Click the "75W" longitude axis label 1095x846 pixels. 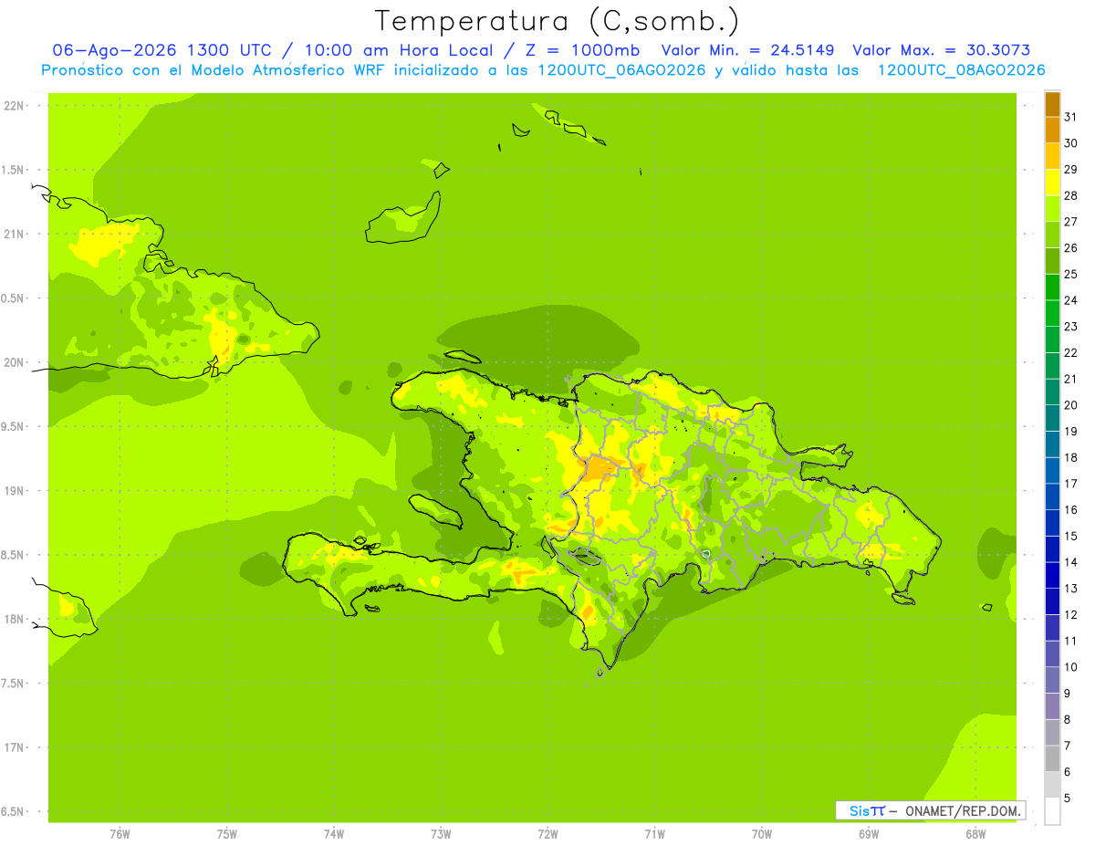click(227, 834)
